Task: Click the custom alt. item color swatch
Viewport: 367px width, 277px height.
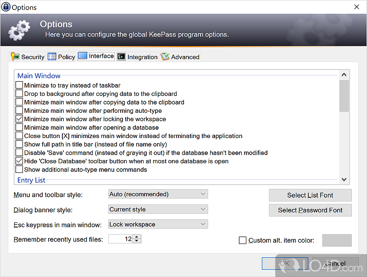Action: [337, 240]
